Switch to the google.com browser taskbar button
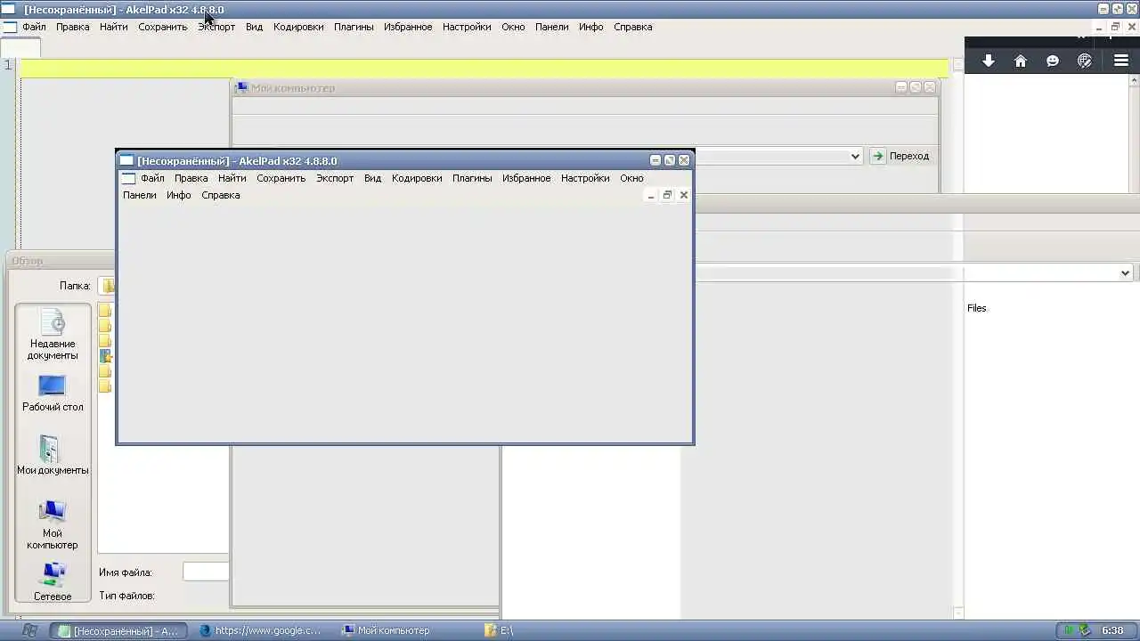The height and width of the screenshot is (641, 1140). point(260,630)
